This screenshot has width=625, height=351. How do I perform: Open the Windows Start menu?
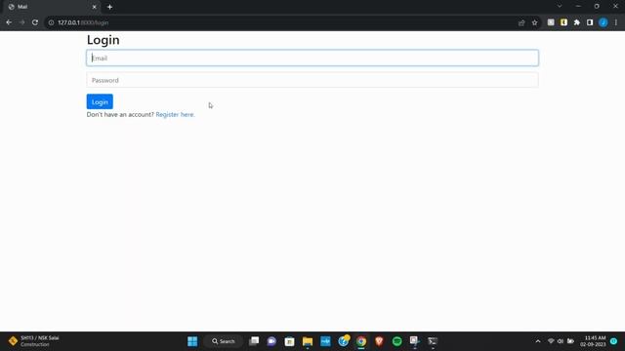[x=192, y=341]
